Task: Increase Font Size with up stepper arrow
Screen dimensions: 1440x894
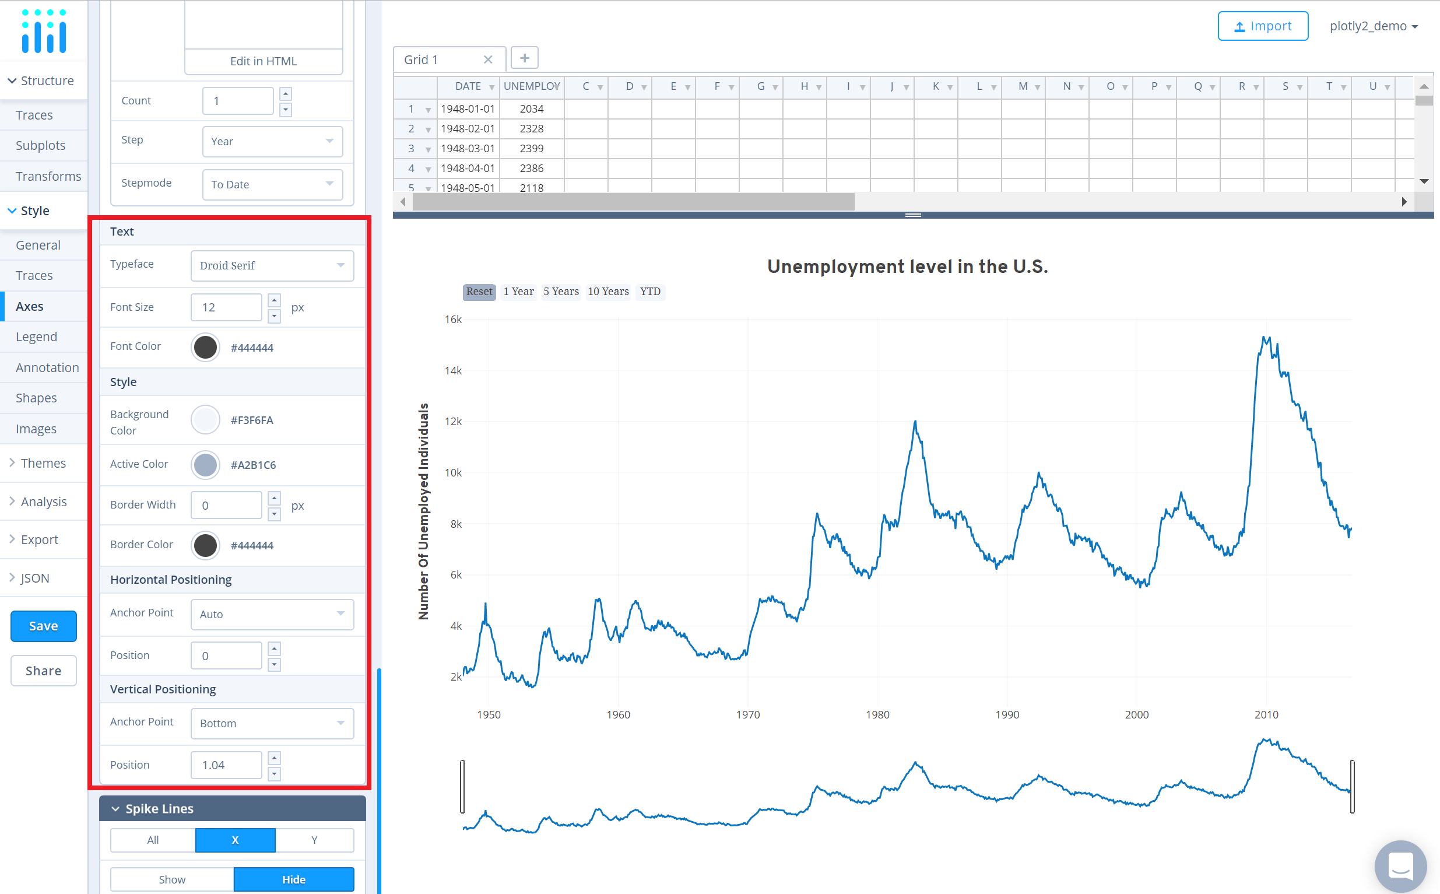Action: point(274,300)
